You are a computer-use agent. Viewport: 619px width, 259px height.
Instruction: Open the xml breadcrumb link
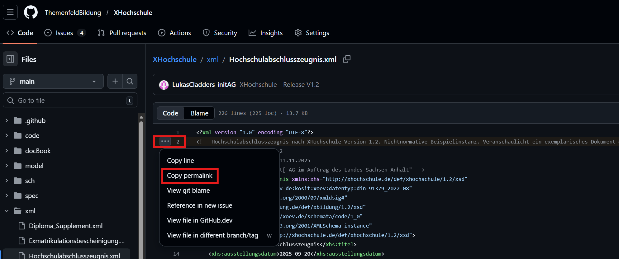[212, 59]
